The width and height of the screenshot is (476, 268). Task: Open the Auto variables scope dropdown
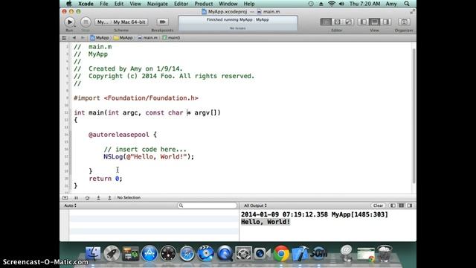(x=70, y=205)
